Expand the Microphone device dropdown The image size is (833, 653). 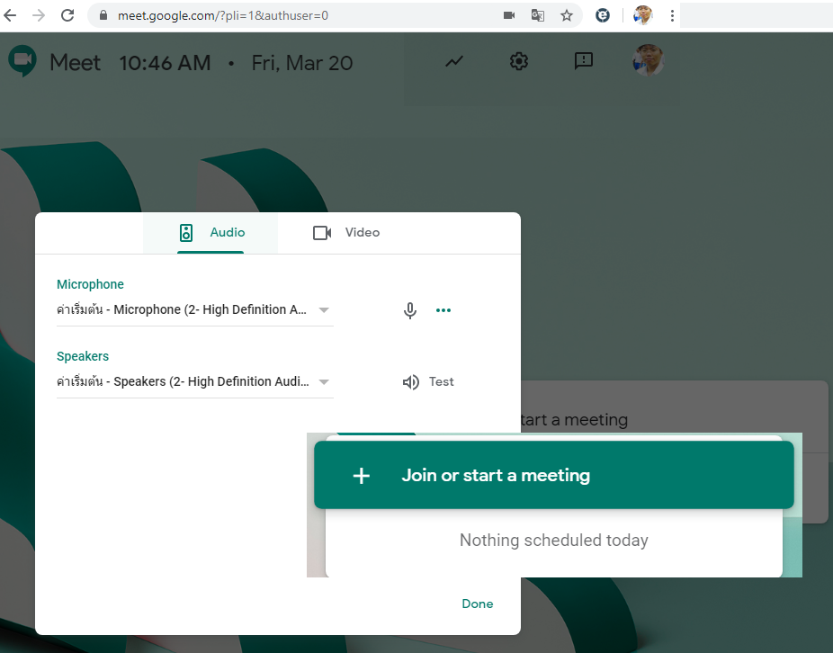(x=195, y=309)
